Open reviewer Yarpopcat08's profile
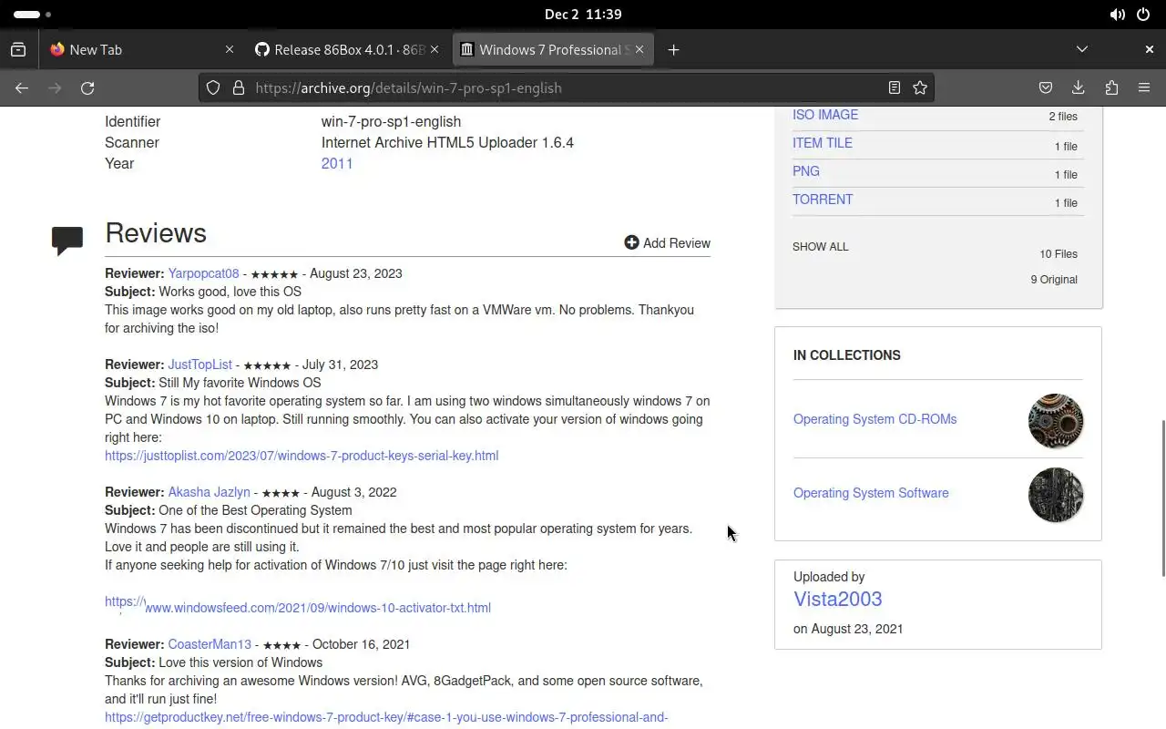Screen dimensions: 1166x729 pos(203,273)
